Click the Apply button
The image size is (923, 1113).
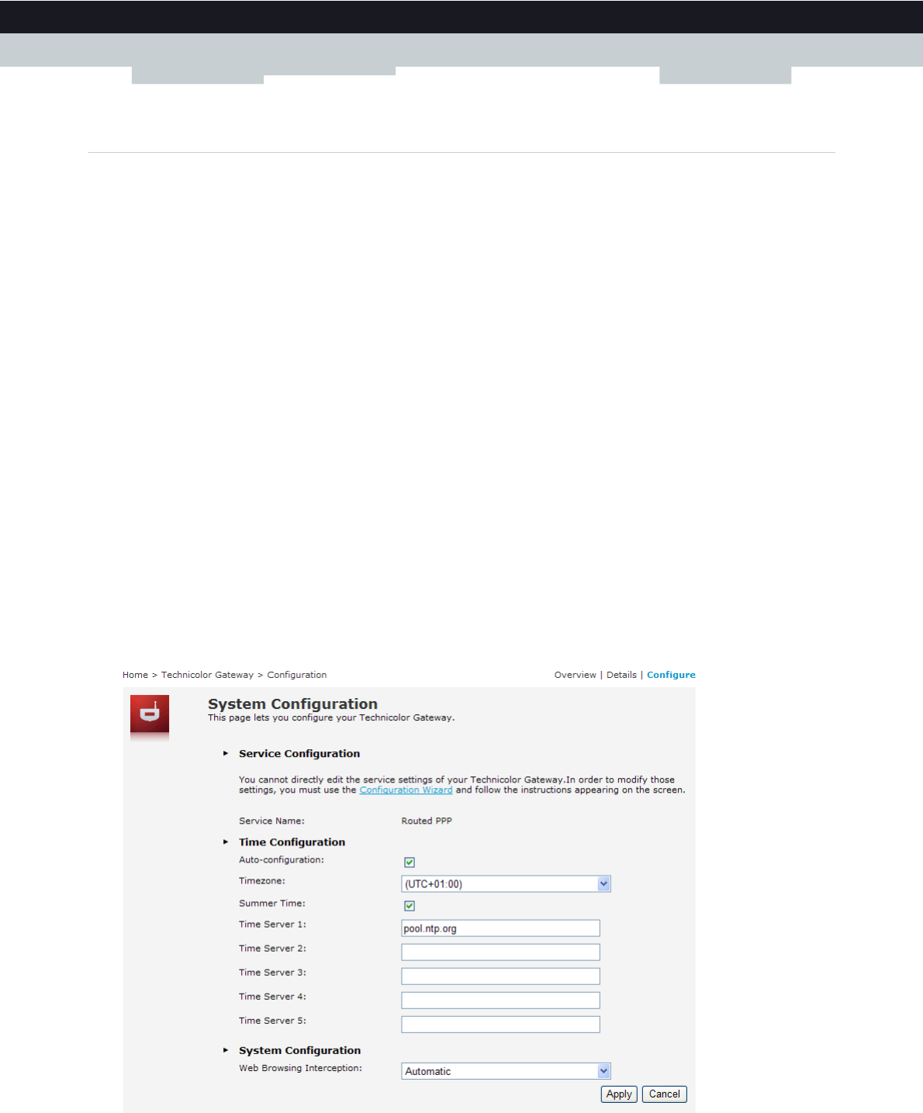click(619, 1094)
